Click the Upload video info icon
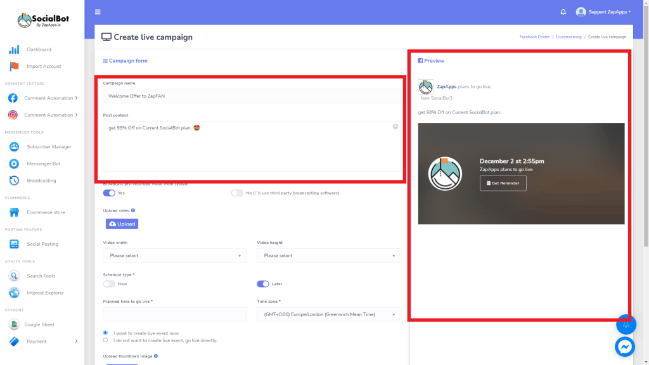 (x=133, y=210)
